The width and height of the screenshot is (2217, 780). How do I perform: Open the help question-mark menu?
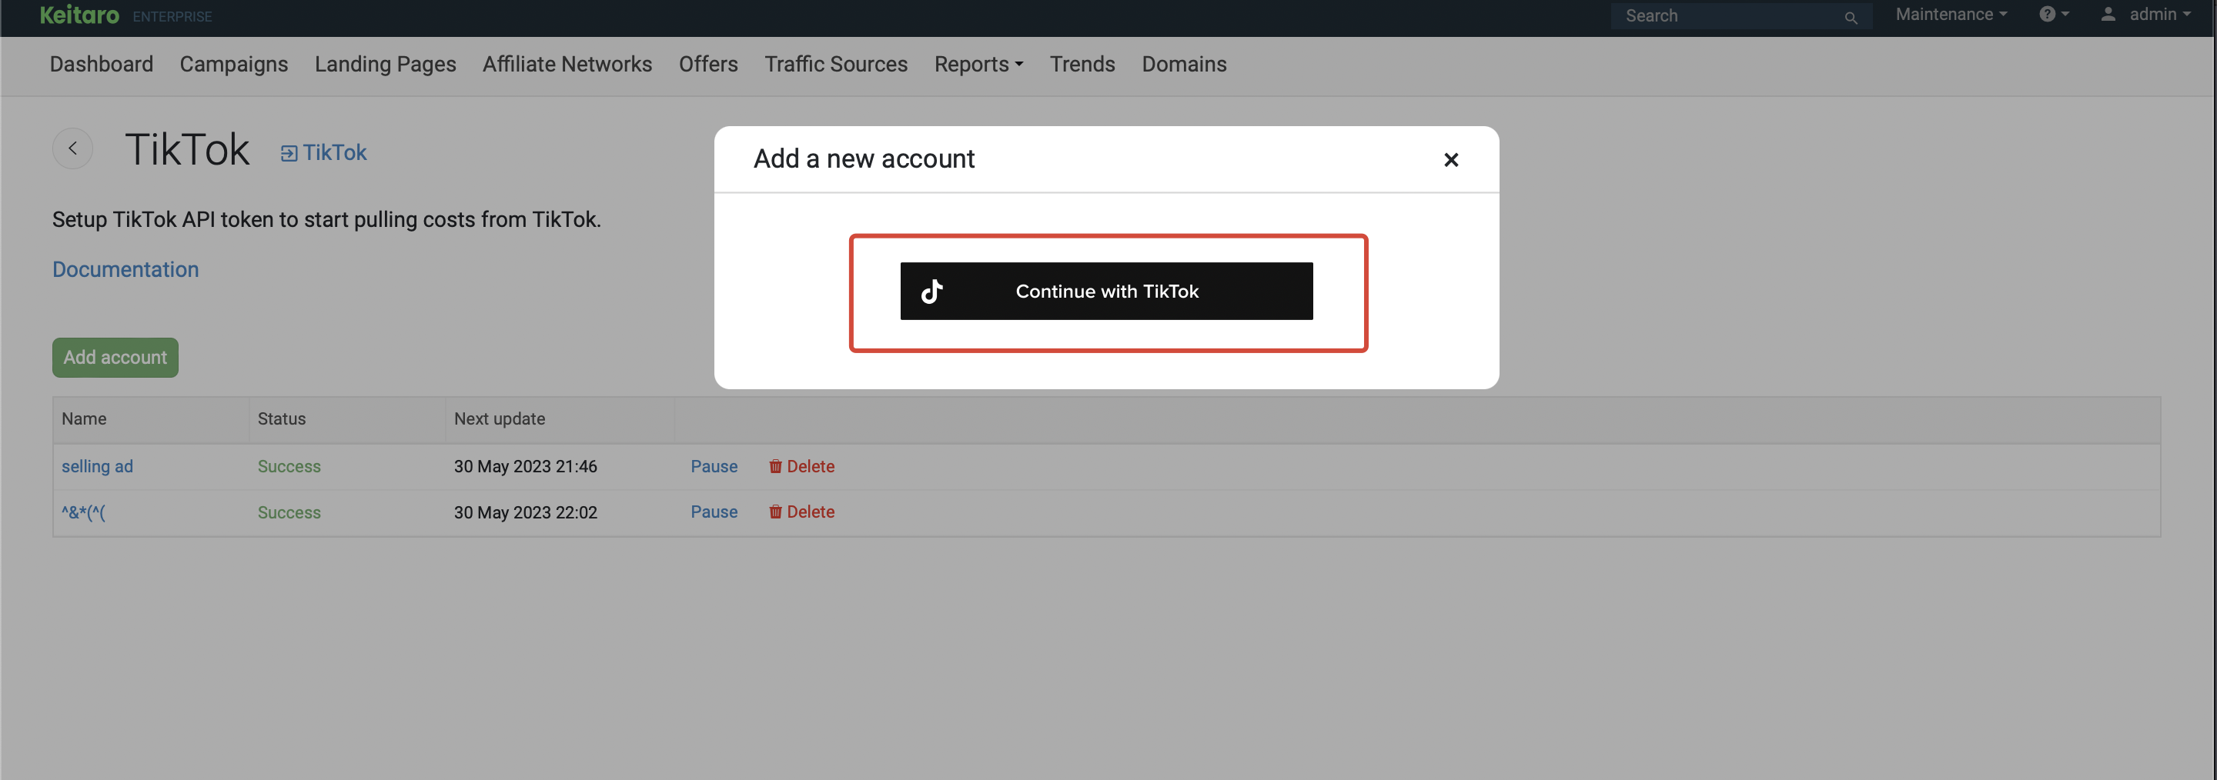click(2054, 15)
